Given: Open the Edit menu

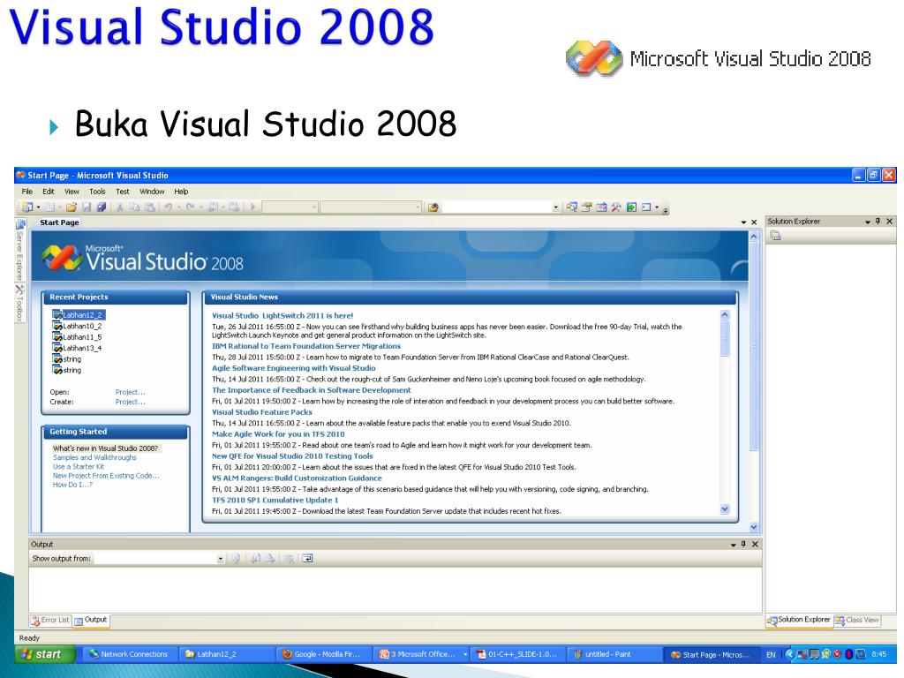Looking at the screenshot, I should click(x=49, y=192).
